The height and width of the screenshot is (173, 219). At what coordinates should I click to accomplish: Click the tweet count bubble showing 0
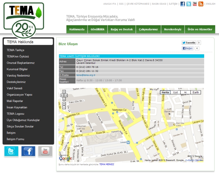pyautogui.click(x=199, y=43)
